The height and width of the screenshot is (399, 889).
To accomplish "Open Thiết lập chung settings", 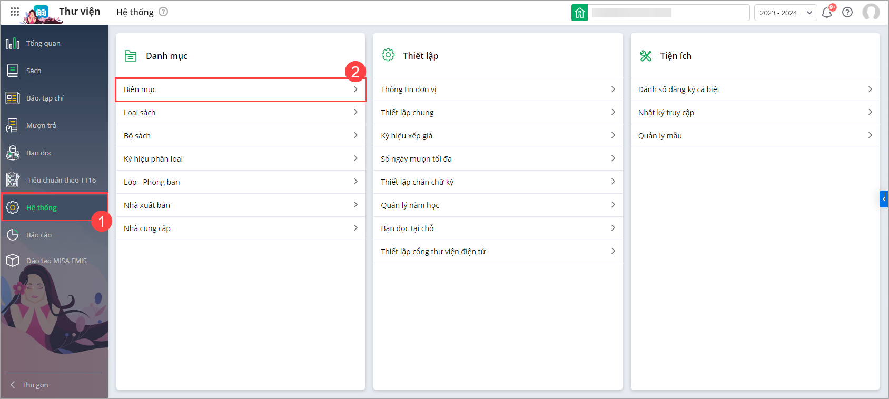I will point(498,113).
